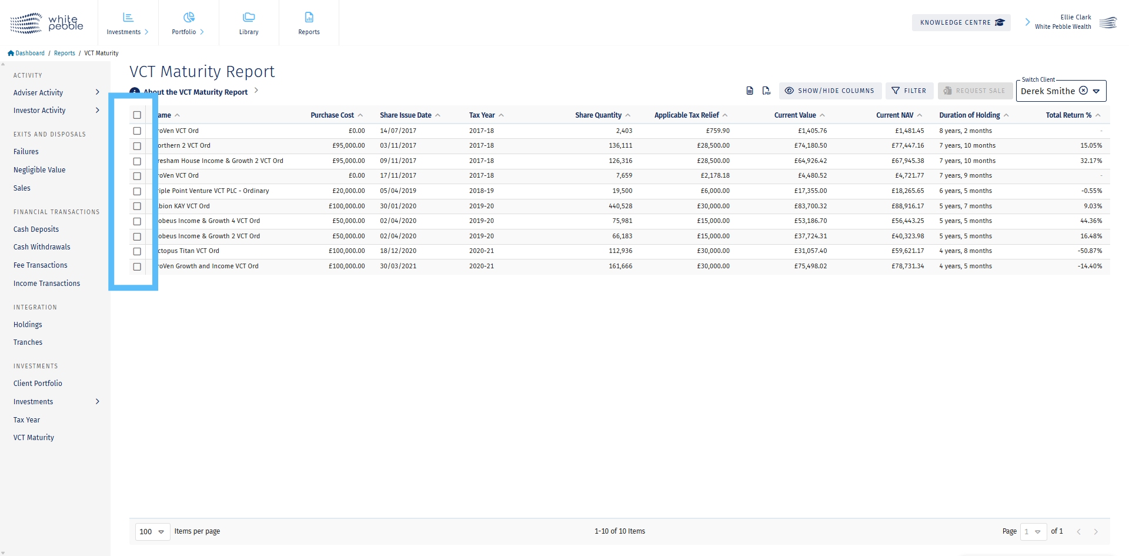The image size is (1129, 556).
Task: Open the Reports icon in top navigation
Action: pos(309,18)
